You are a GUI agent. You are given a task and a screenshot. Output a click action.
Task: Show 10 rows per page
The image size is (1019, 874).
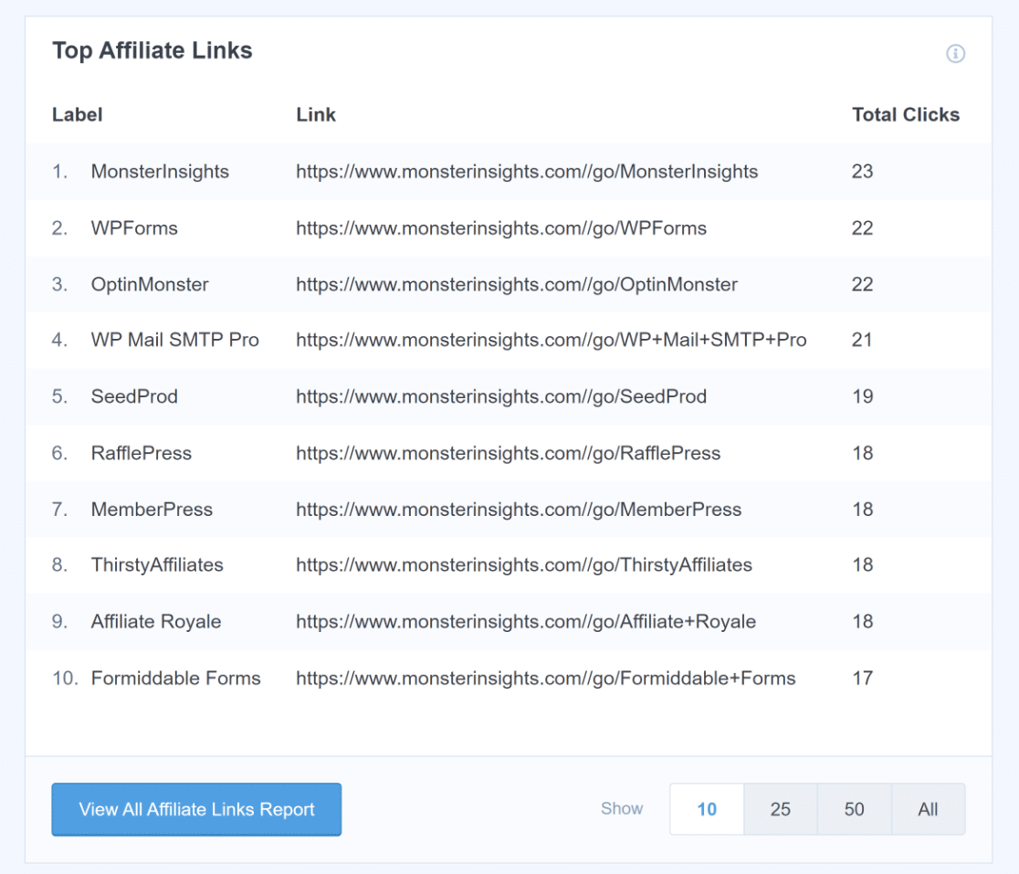(707, 809)
